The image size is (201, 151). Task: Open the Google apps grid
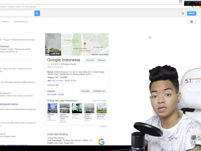click(x=183, y=14)
